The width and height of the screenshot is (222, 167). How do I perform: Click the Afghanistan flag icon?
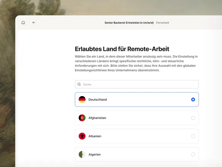[x=82, y=118]
